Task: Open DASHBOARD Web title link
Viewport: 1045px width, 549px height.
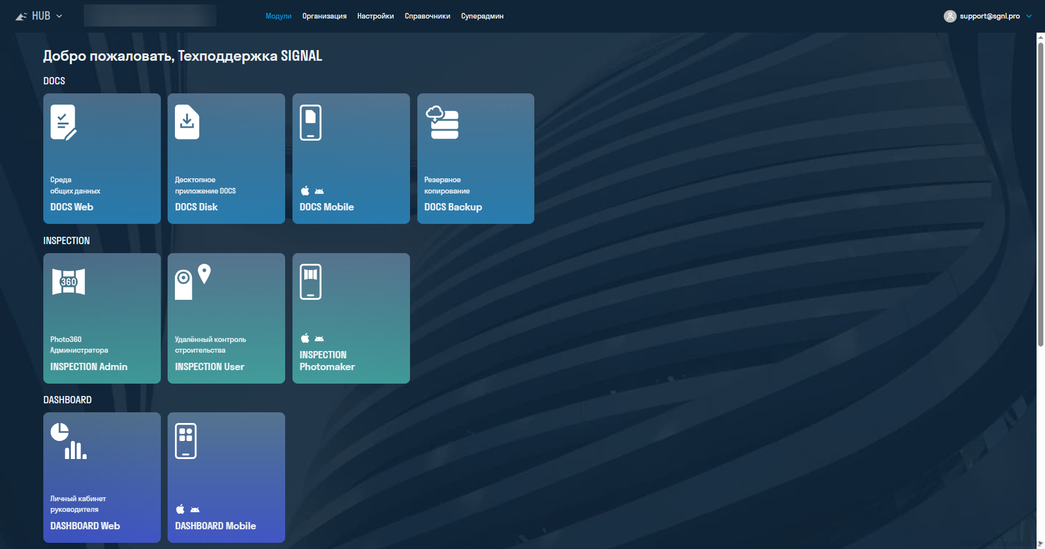Action: click(x=85, y=526)
